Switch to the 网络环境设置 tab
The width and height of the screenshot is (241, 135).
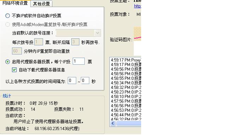click(15, 3)
